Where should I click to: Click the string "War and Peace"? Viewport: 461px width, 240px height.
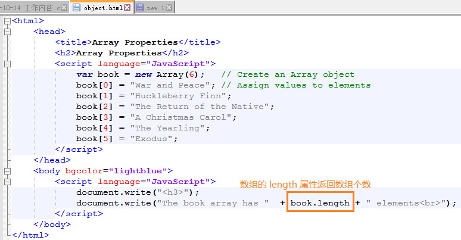(x=170, y=85)
